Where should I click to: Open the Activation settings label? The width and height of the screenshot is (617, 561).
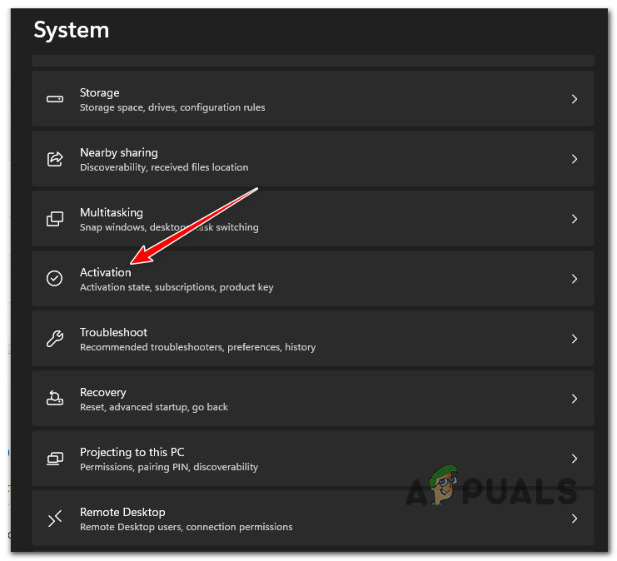click(x=105, y=272)
